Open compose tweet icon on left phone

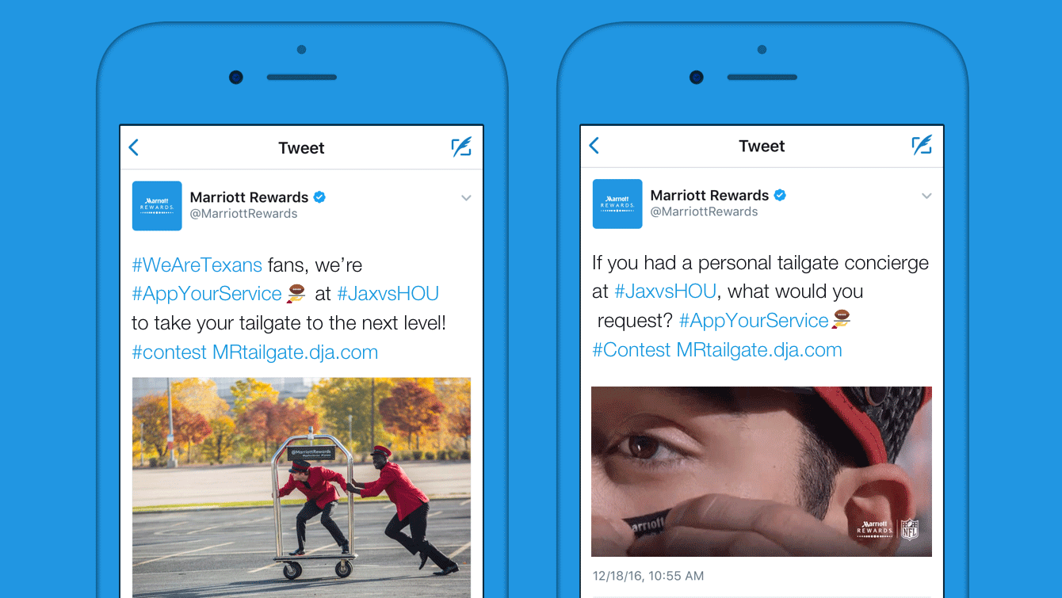click(461, 147)
